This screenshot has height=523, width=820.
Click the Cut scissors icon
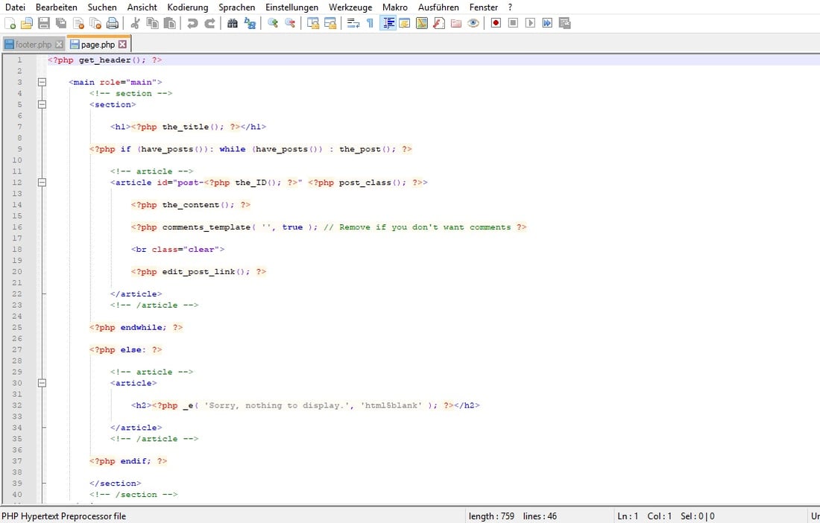coord(136,24)
